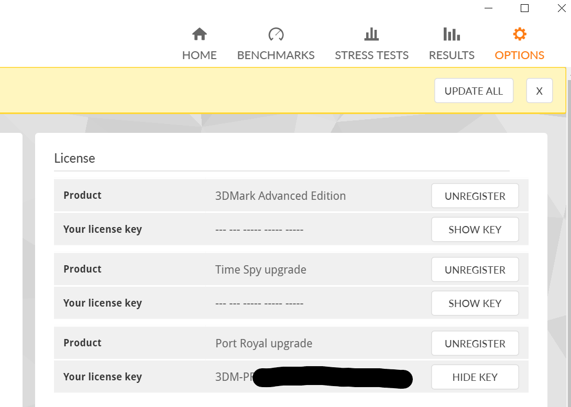Image resolution: width=571 pixels, height=407 pixels.
Task: Unregister 3DMark Advanced Edition
Action: coord(475,196)
